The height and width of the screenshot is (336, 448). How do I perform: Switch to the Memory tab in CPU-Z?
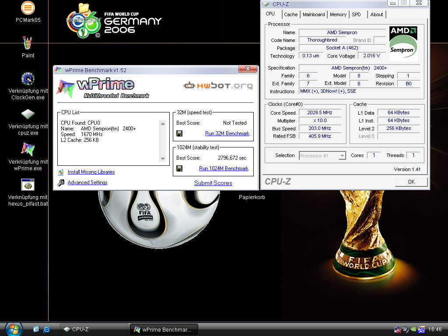(338, 14)
